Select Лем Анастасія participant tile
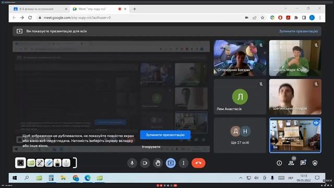Image resolution: width=334 pixels, height=188 pixels. click(240, 97)
